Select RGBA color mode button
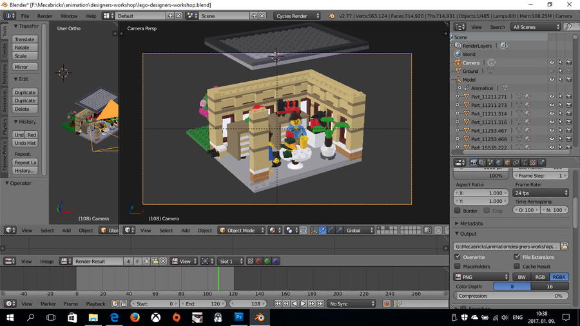Viewport: 580px width, 326px height. point(559,277)
